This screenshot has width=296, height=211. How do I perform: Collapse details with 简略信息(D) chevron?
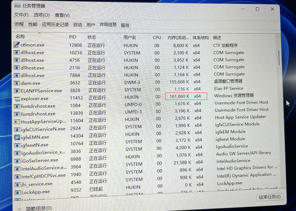[20, 209]
